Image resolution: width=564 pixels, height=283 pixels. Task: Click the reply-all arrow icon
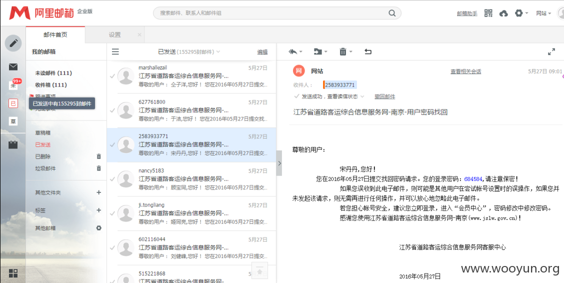click(x=293, y=52)
